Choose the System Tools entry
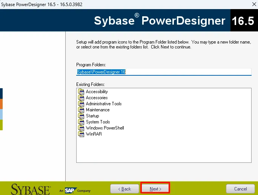 point(98,122)
